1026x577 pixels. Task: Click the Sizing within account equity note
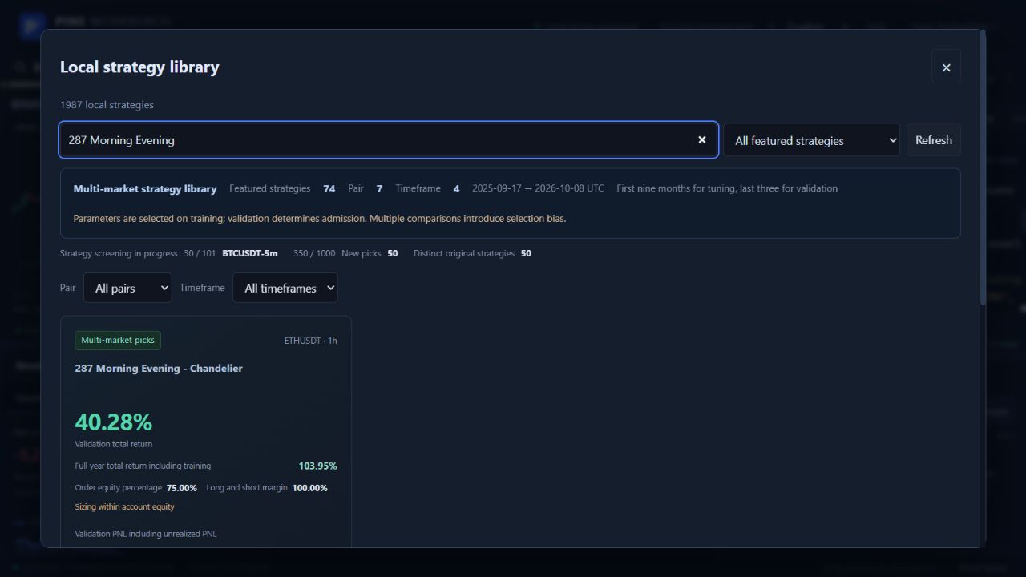point(124,506)
